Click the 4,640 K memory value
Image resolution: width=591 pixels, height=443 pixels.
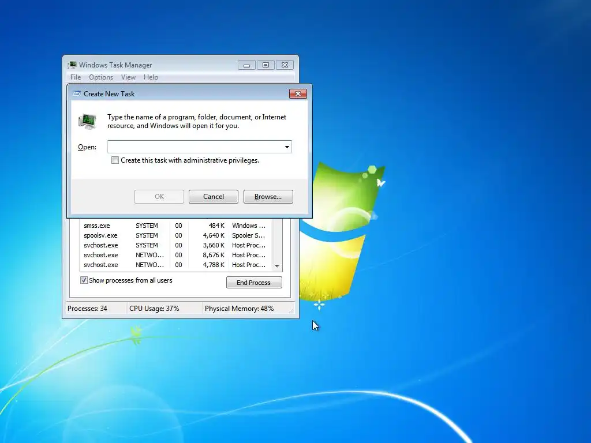(214, 235)
